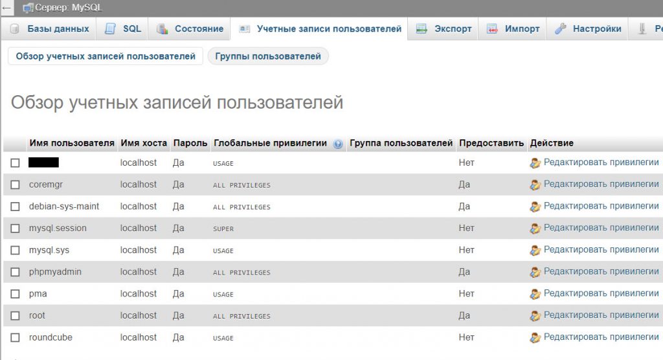Viewport: 663px width, 360px height.
Task: Open the Настройки tab
Action: click(587, 28)
